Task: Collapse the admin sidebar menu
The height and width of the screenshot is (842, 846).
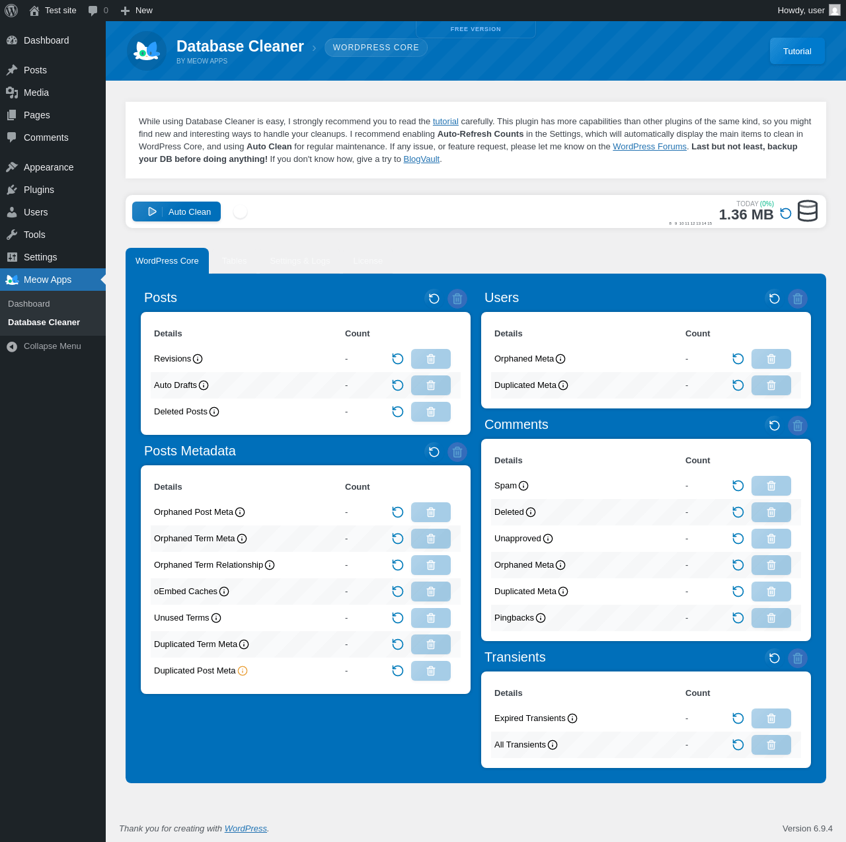Action: 53,346
